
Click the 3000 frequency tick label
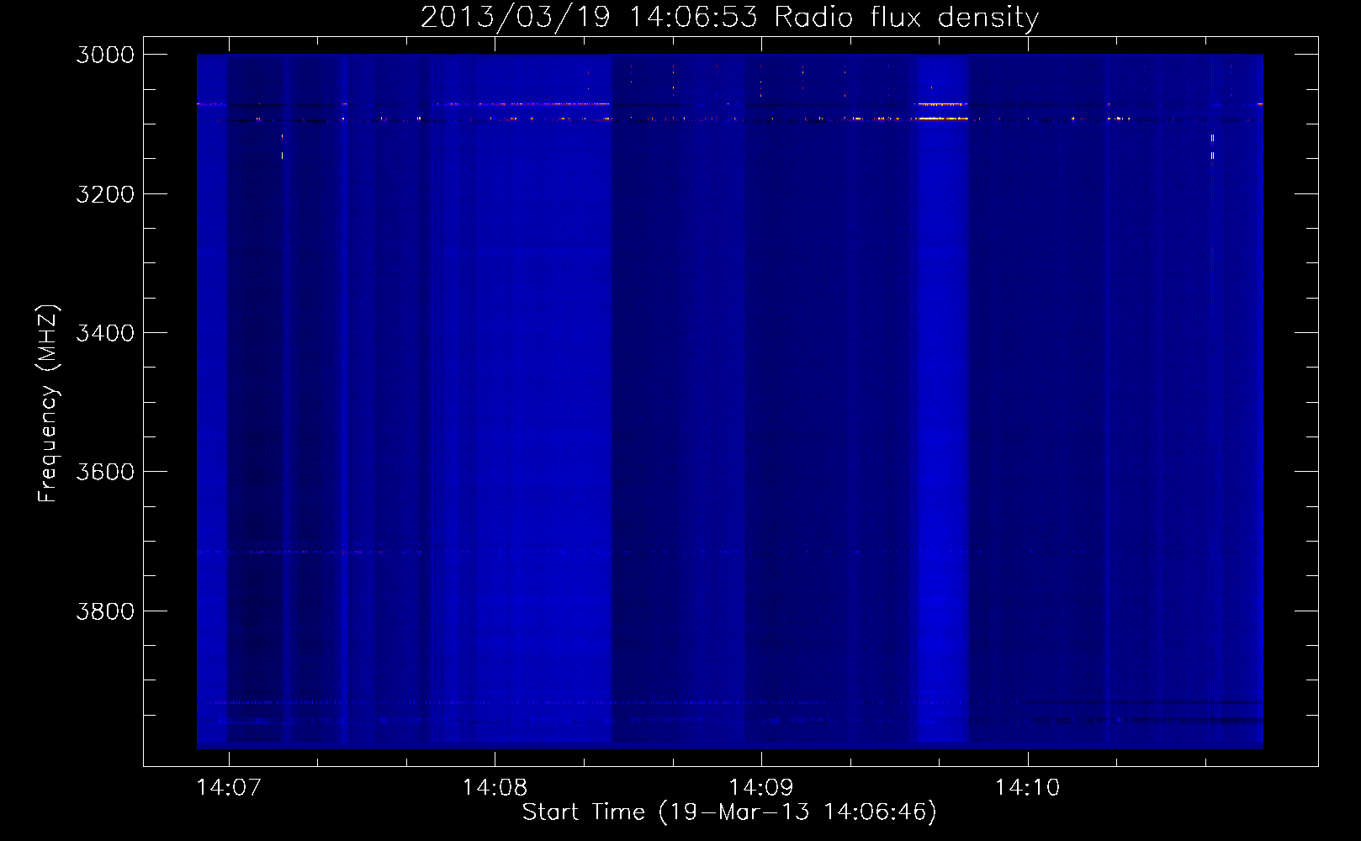pos(105,55)
